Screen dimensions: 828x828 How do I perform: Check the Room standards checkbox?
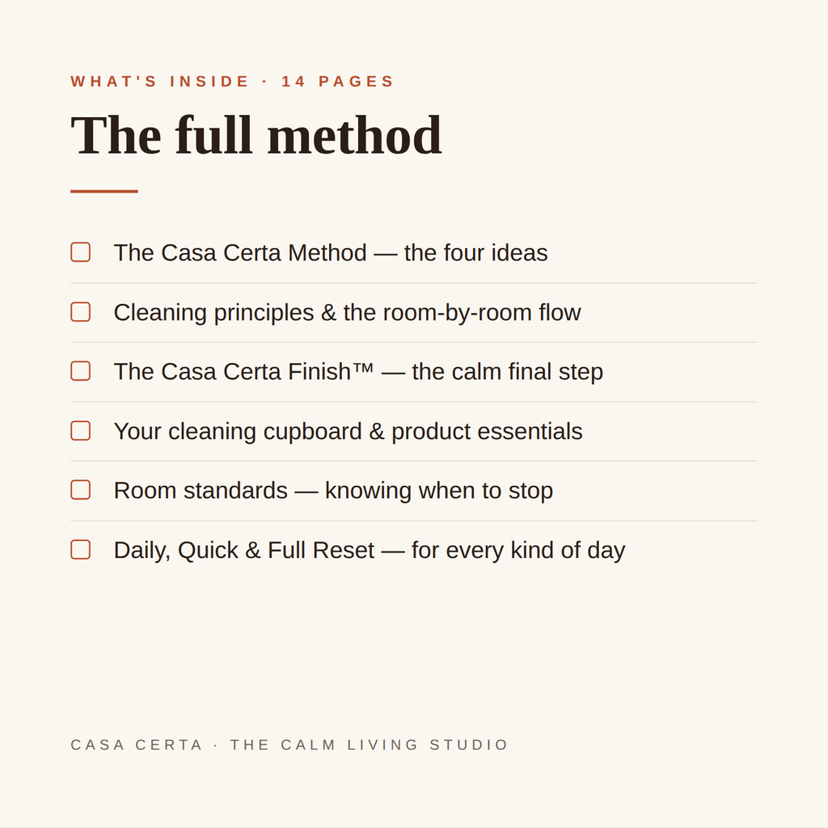pos(80,490)
